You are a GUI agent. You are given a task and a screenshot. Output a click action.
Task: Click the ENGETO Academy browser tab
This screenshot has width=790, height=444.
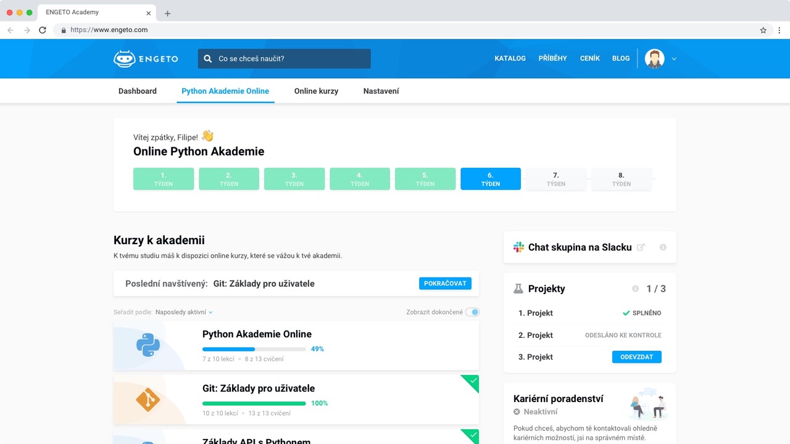96,13
